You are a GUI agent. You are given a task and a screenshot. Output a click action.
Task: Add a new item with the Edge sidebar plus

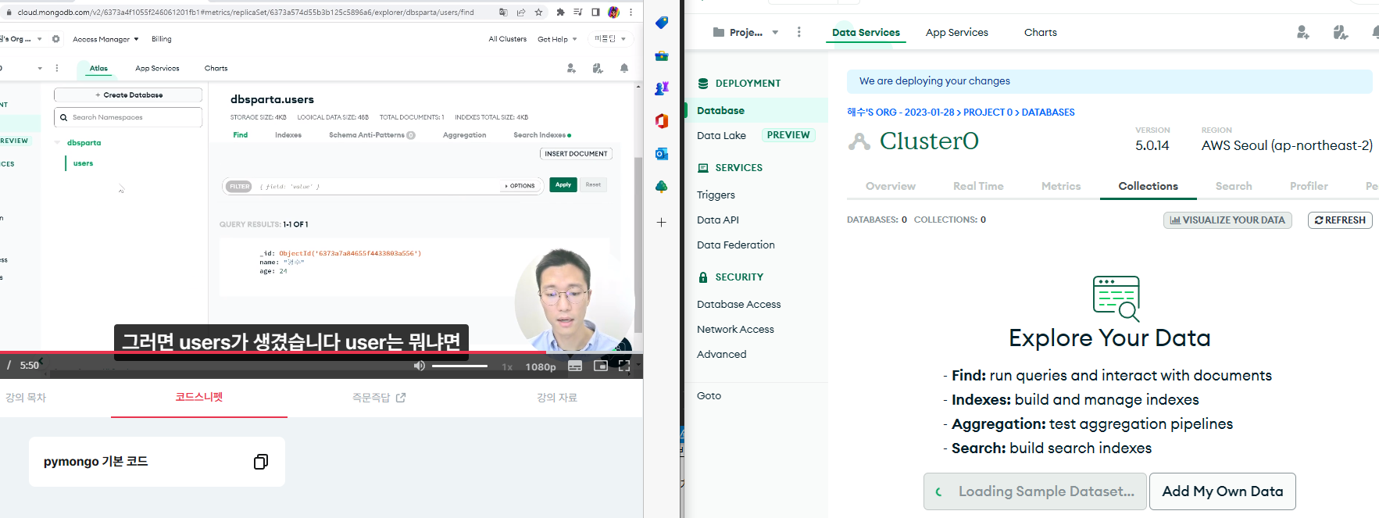coord(662,223)
